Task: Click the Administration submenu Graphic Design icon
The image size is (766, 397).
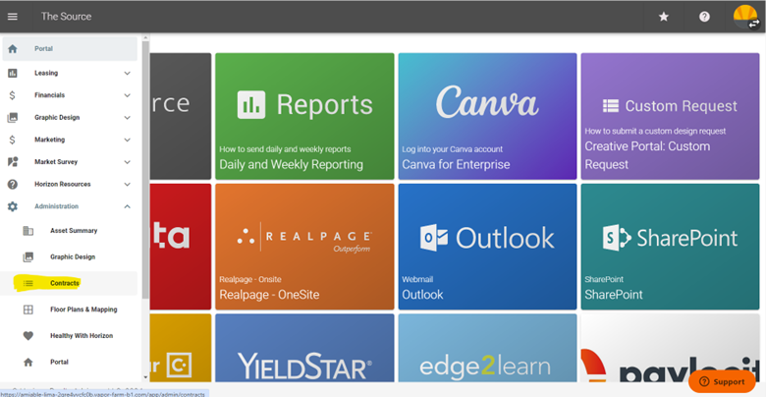Action: click(x=28, y=257)
